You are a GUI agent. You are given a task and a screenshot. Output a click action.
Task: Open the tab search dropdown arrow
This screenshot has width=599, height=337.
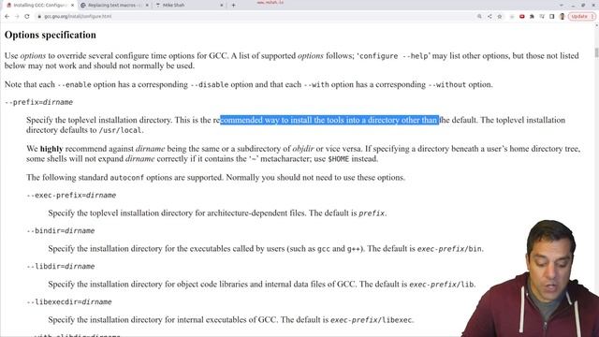tap(562, 6)
